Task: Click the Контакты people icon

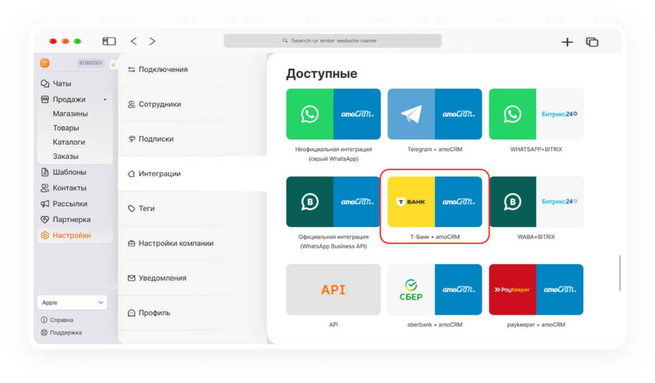Action: 45,188
